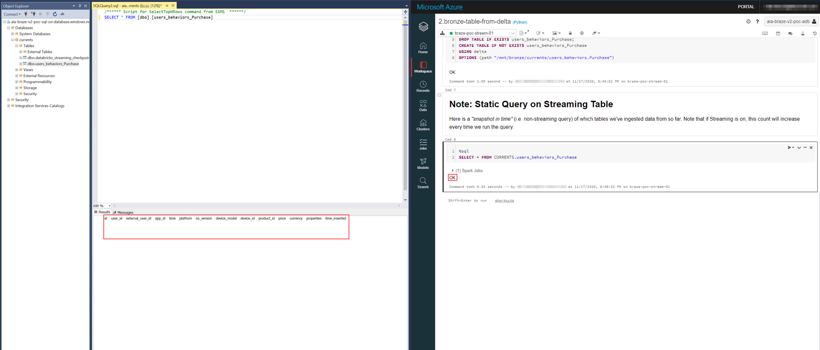Screen dimensions: 820x350
Task: Open notebook revision history icon
Action: pyautogui.click(x=814, y=33)
